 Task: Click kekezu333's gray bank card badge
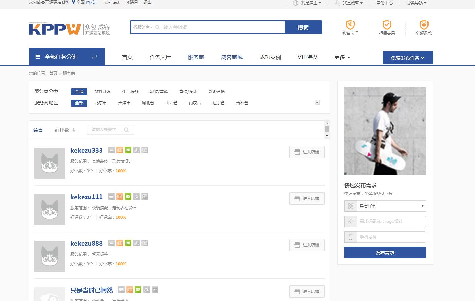111,150
